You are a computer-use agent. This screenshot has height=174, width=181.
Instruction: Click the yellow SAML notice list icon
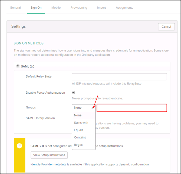pyautogui.click(x=19, y=146)
